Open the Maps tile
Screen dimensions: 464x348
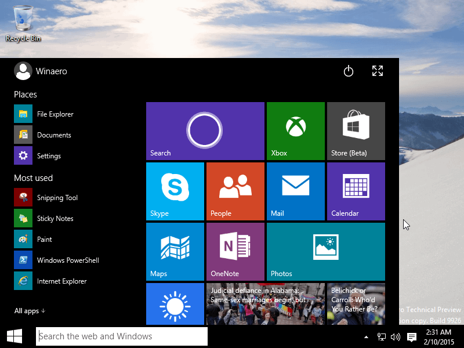tap(175, 252)
